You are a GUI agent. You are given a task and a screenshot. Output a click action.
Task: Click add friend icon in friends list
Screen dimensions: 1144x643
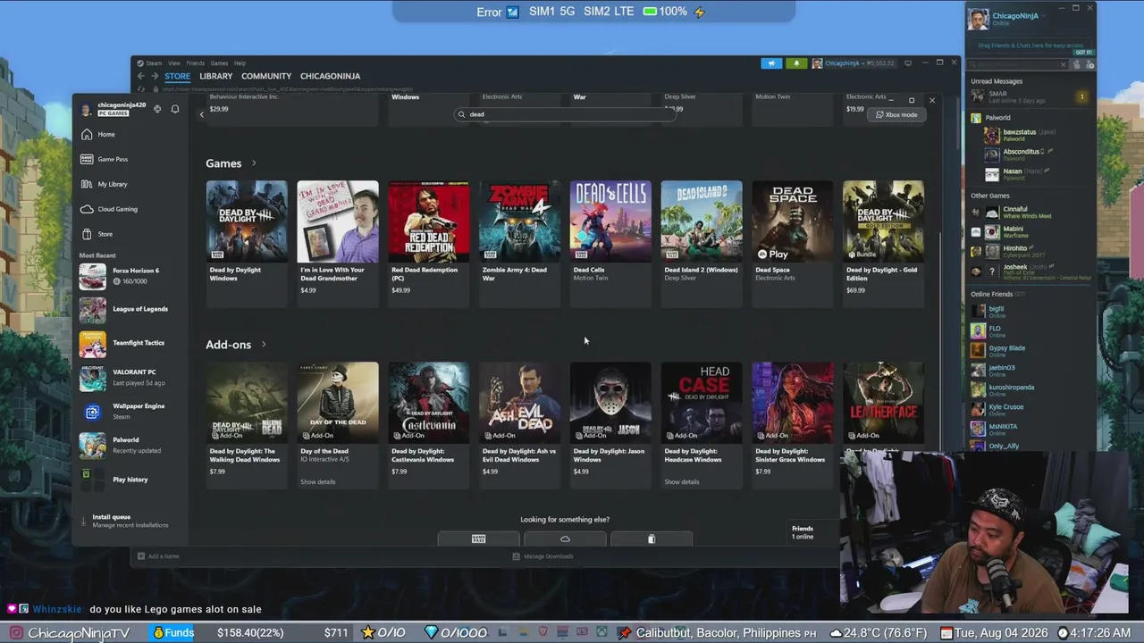[x=1090, y=64]
